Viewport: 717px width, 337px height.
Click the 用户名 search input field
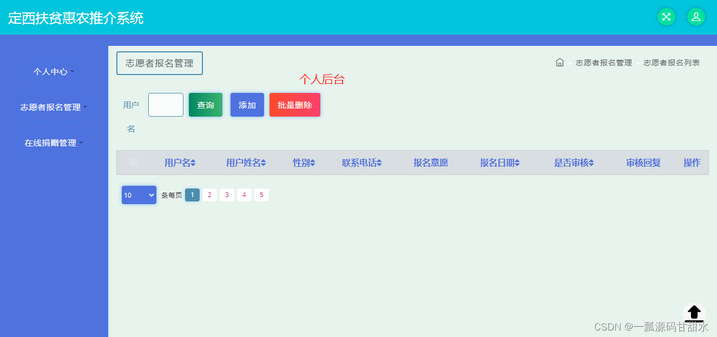[x=166, y=105]
